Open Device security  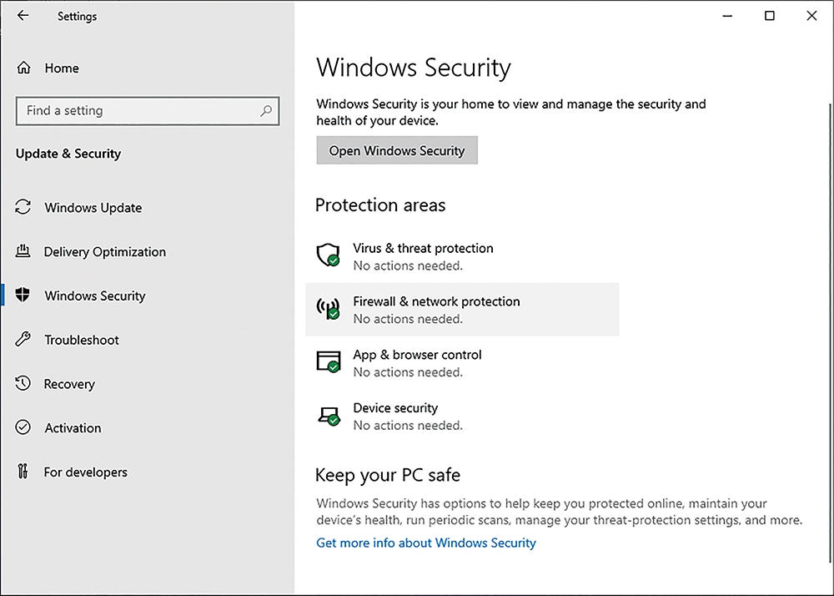tap(462, 416)
